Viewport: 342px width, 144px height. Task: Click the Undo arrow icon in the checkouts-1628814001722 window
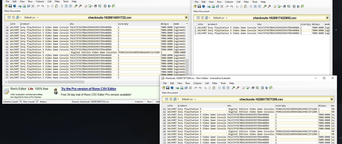[38, 6]
